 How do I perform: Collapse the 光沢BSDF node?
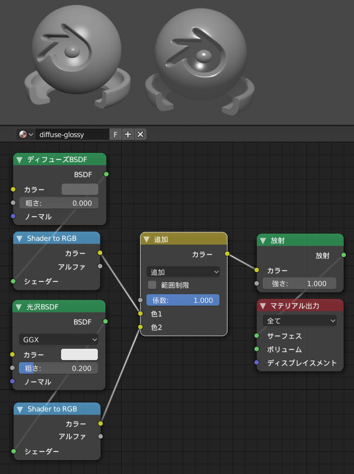pos(19,307)
